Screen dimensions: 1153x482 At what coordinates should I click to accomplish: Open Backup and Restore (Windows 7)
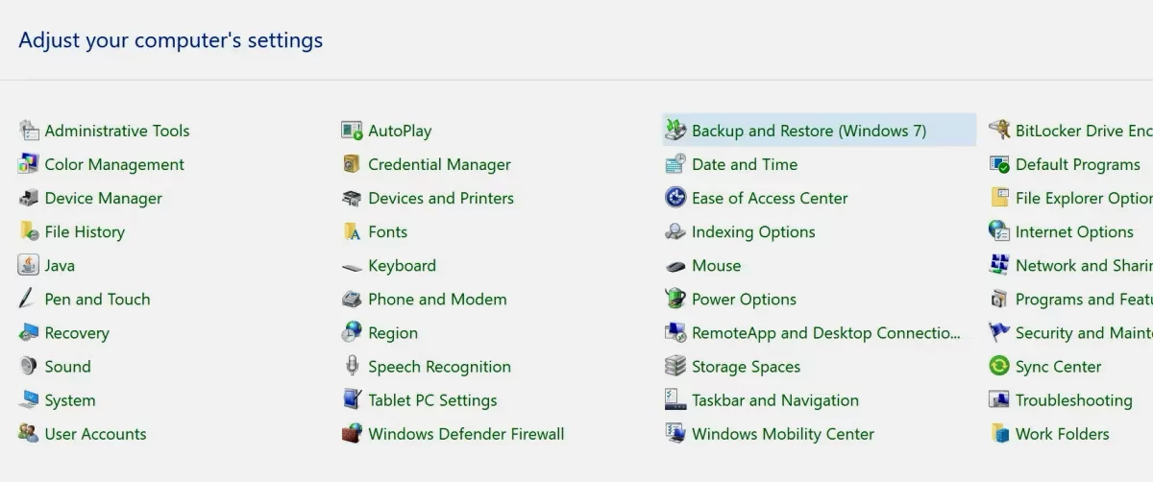(809, 131)
